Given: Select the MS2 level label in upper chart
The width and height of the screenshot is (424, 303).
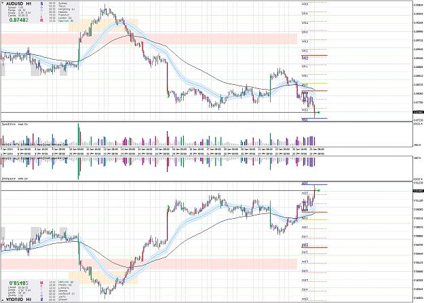Looking at the screenshot, I should tap(305, 110).
